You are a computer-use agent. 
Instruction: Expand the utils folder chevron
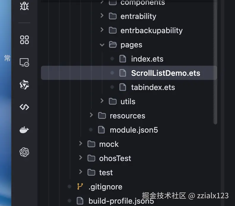tap(102, 101)
